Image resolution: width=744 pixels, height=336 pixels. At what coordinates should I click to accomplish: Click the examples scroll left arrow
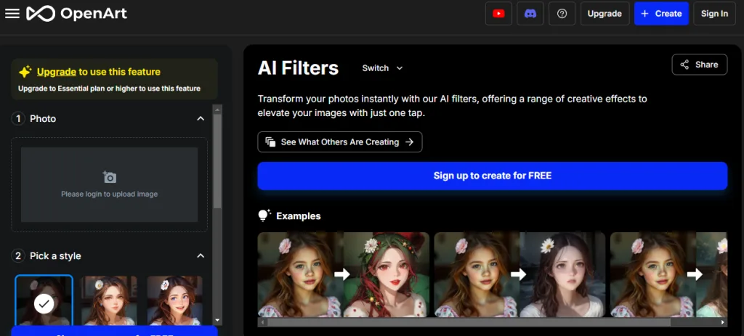click(262, 322)
